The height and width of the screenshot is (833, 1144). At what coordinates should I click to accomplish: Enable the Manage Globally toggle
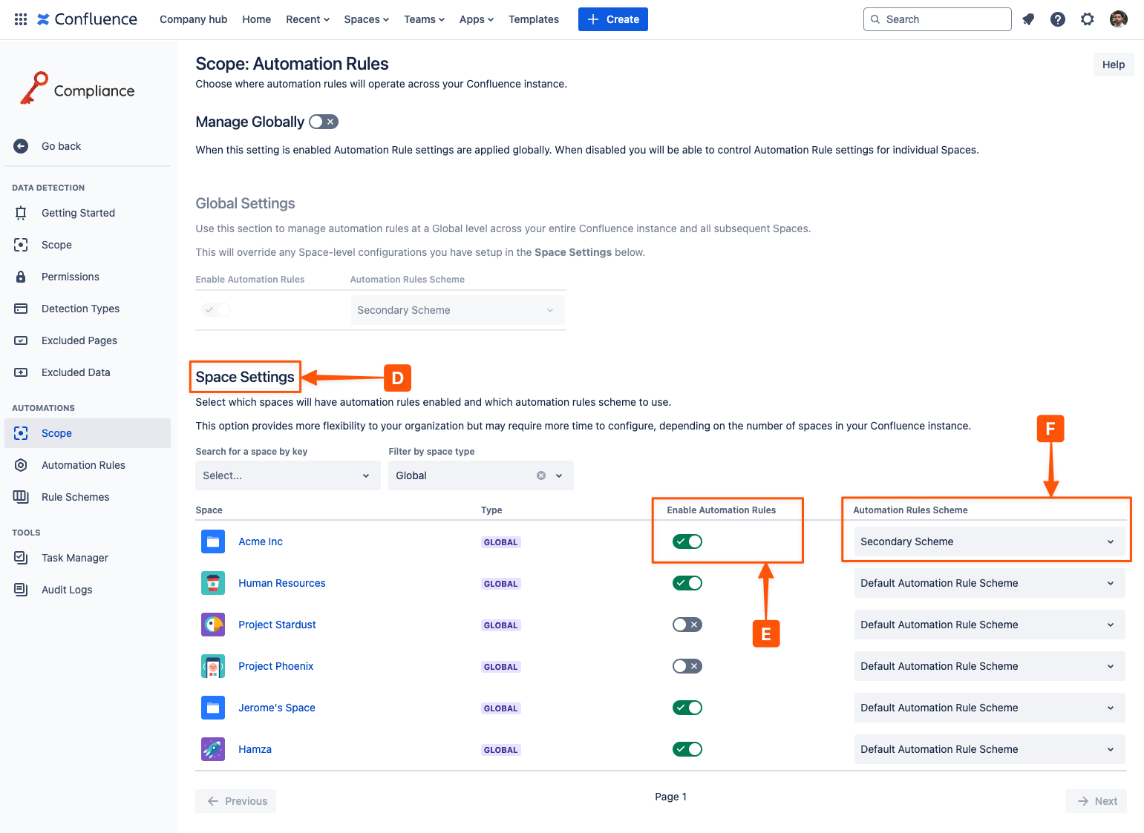click(x=324, y=122)
